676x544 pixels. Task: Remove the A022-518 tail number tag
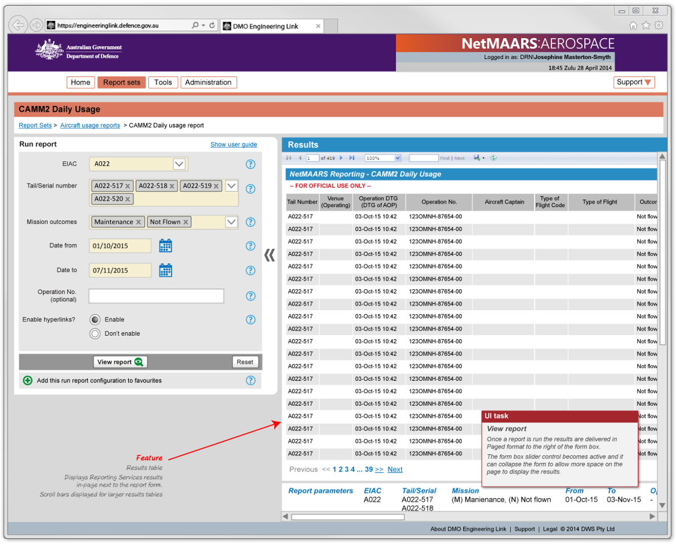pos(172,186)
